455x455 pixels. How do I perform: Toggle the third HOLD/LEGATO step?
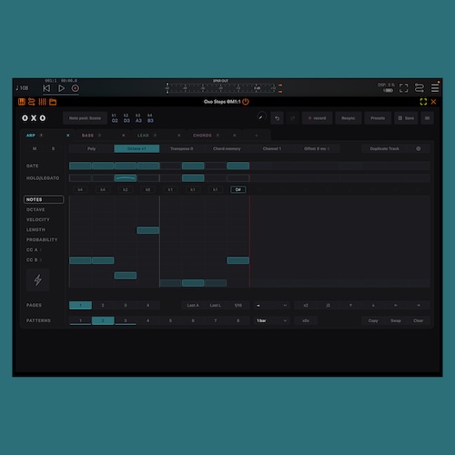[126, 178]
